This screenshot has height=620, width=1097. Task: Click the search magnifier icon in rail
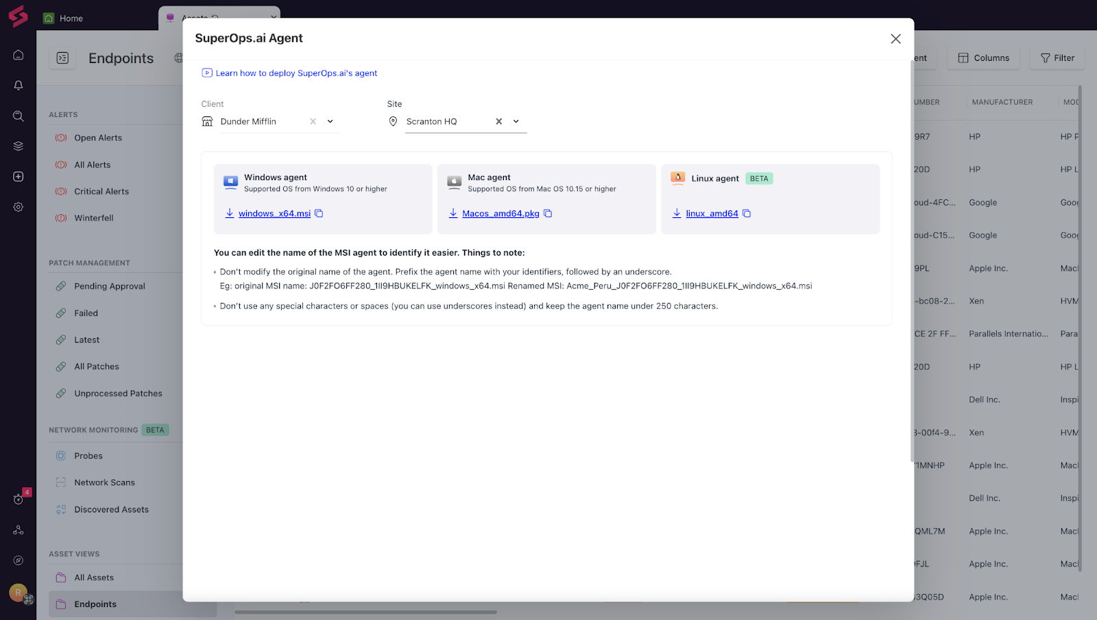coord(19,116)
